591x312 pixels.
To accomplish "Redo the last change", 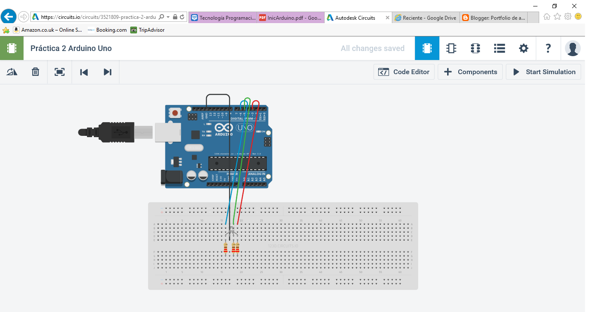I will pos(107,72).
